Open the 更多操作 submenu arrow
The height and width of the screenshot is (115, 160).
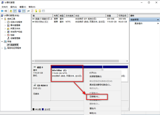158,23
